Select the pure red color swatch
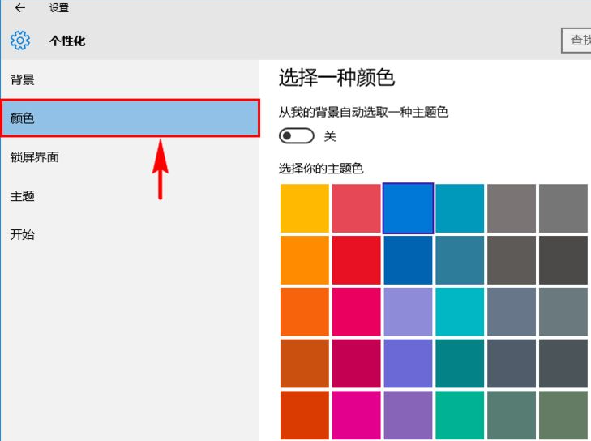 [356, 260]
